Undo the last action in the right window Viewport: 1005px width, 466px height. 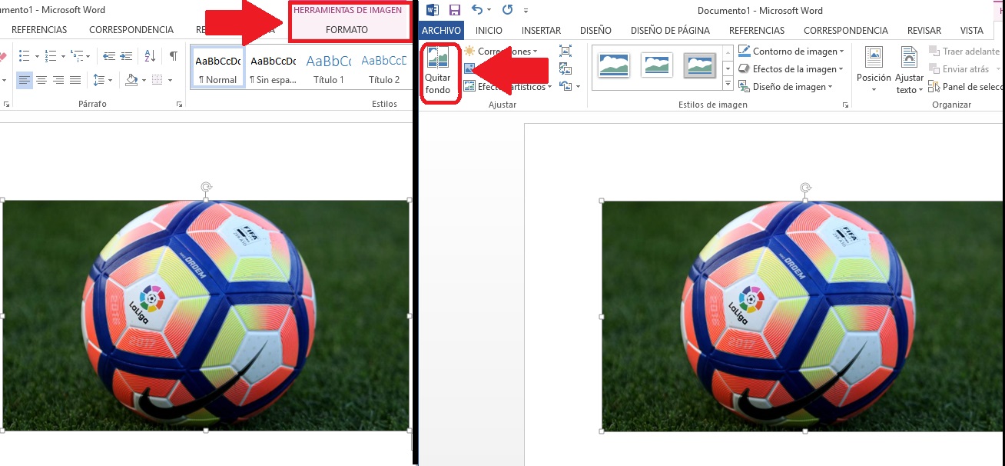(478, 10)
